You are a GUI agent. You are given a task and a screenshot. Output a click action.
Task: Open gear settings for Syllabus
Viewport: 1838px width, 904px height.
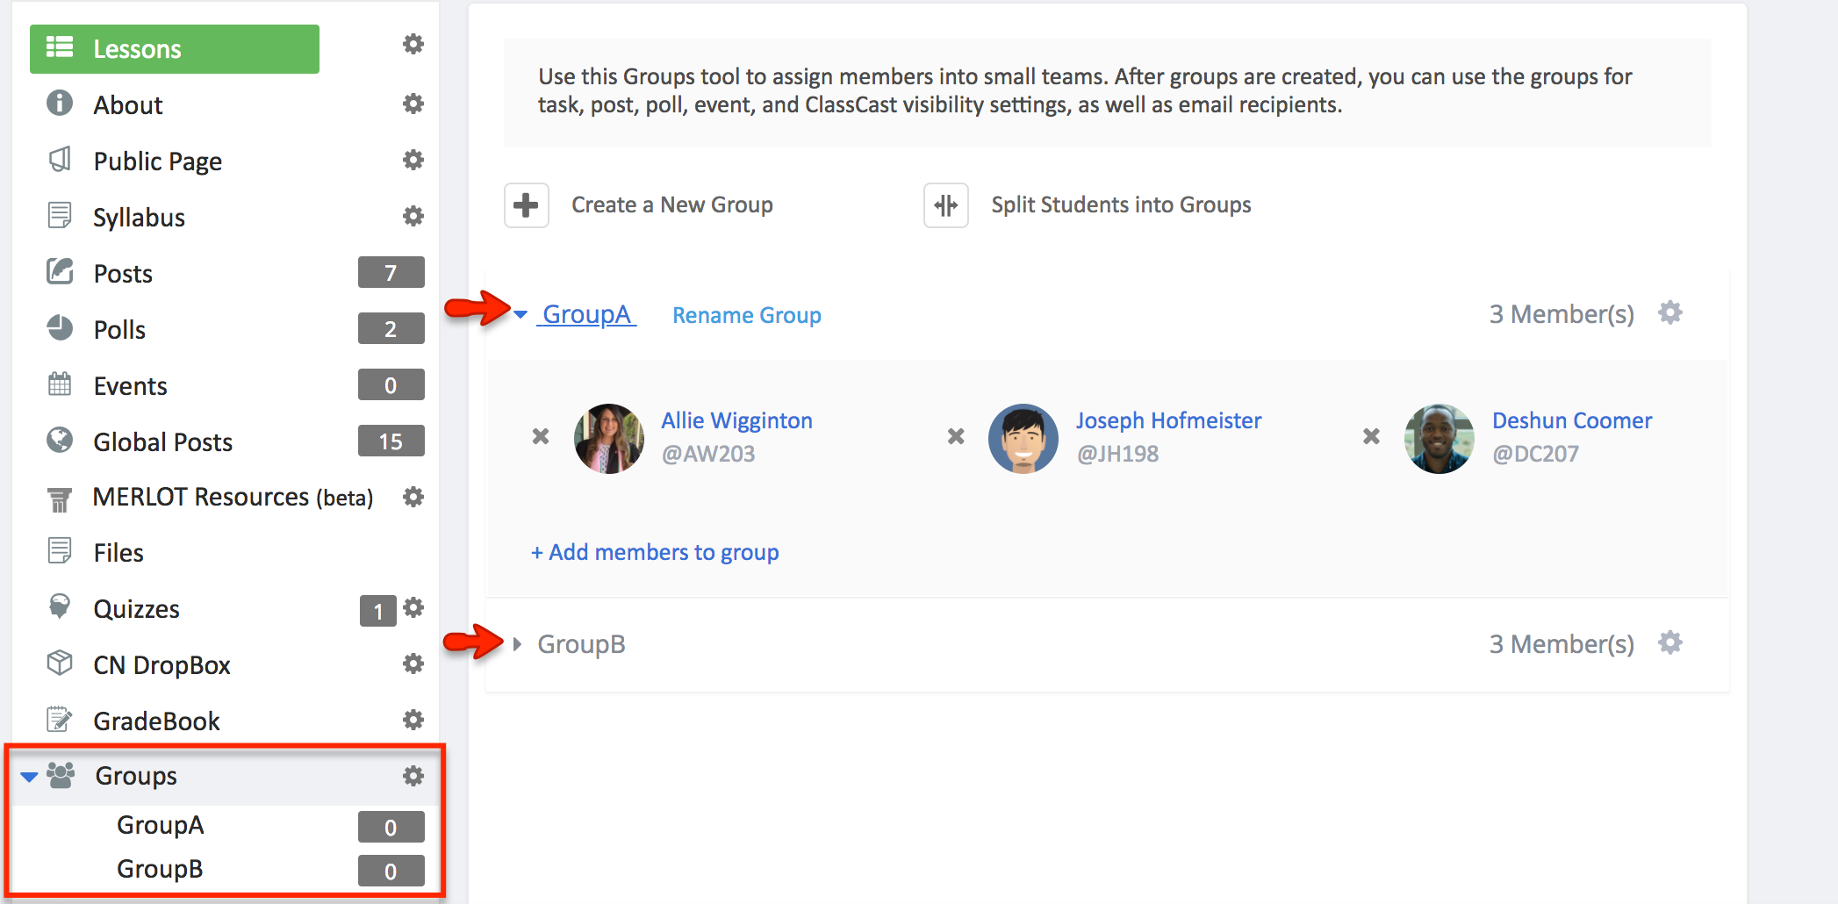(413, 216)
